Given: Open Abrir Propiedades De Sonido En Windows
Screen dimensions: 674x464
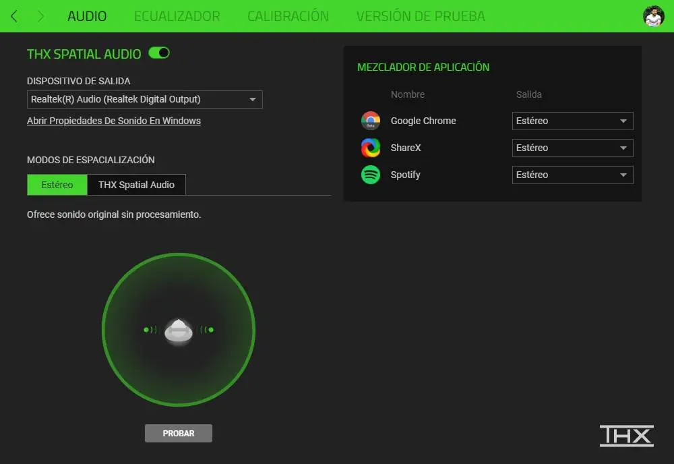Looking at the screenshot, I should tap(114, 121).
